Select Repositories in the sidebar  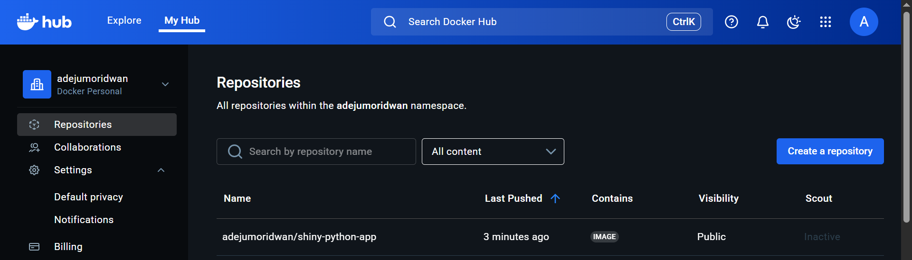coord(97,125)
